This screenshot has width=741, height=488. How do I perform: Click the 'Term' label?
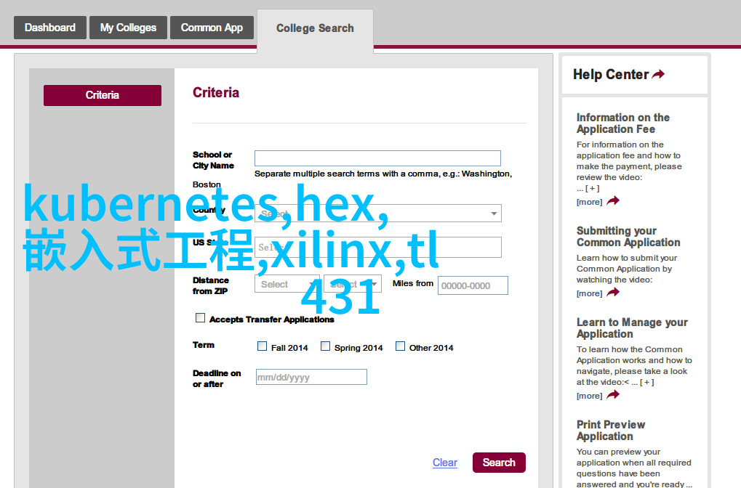(203, 345)
